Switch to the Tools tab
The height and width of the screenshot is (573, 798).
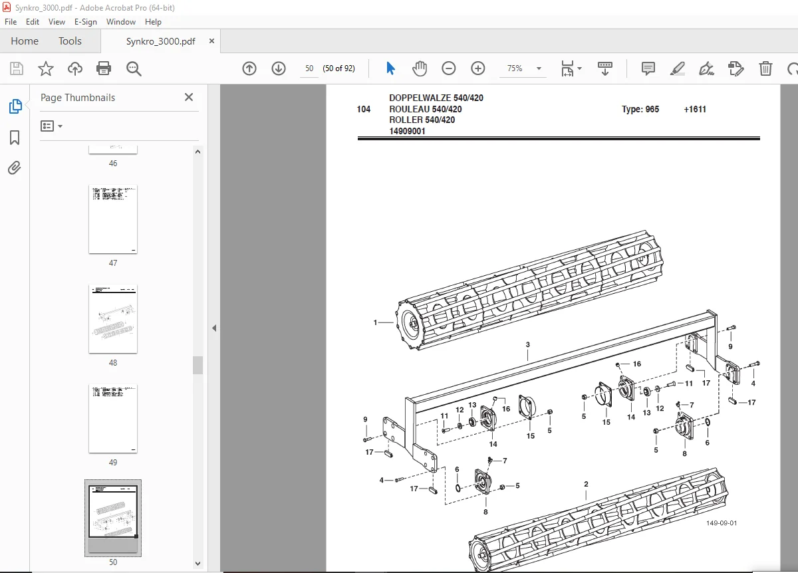[70, 41]
